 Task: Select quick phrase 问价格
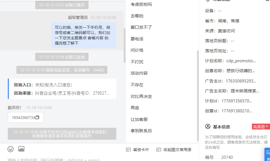pos(137,50)
